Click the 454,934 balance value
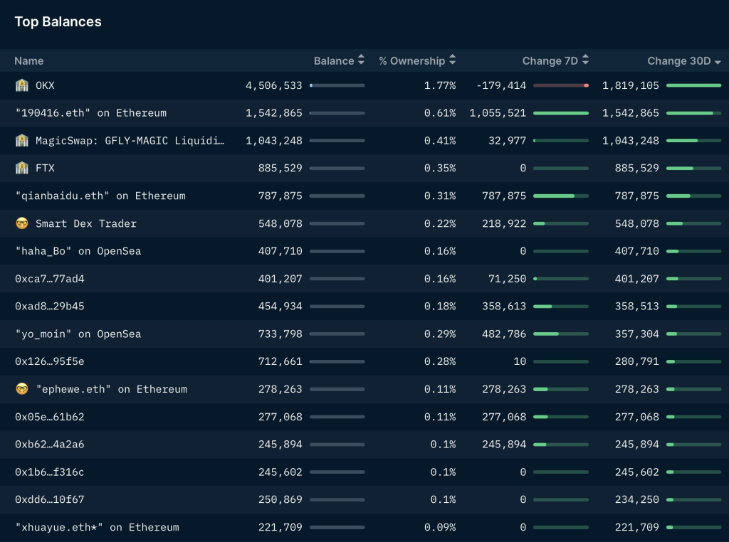Viewport: 729px width, 542px height. tap(280, 306)
